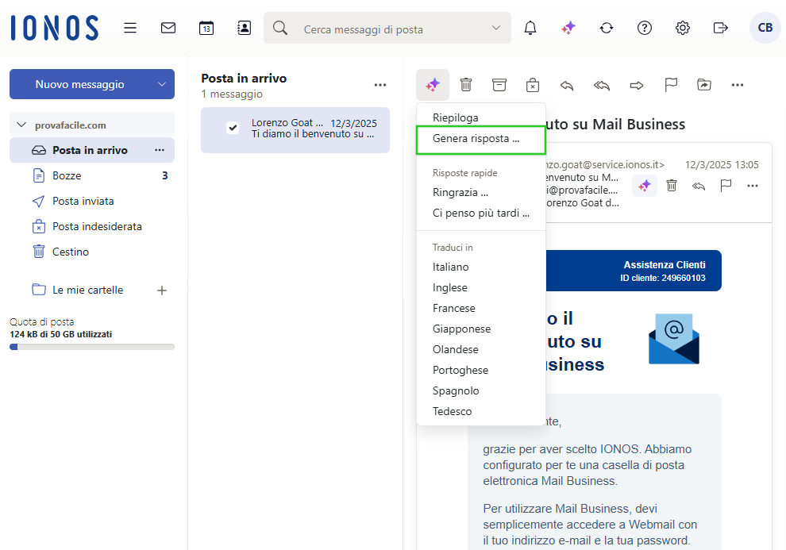Screen dimensions: 786x550
Task: Open the Lorenzo Goat message in the list
Action: (295, 129)
